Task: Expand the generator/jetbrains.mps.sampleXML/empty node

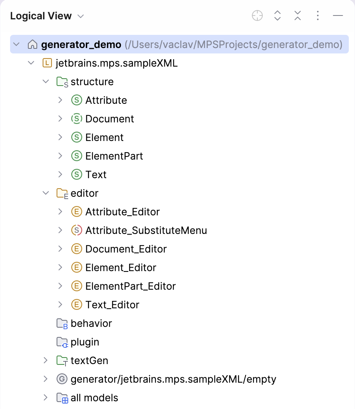Action: click(46, 379)
